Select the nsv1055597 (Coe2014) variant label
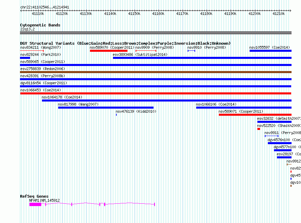Image resolution: width=301 pixels, height=223 pixels. pyautogui.click(x=270, y=47)
